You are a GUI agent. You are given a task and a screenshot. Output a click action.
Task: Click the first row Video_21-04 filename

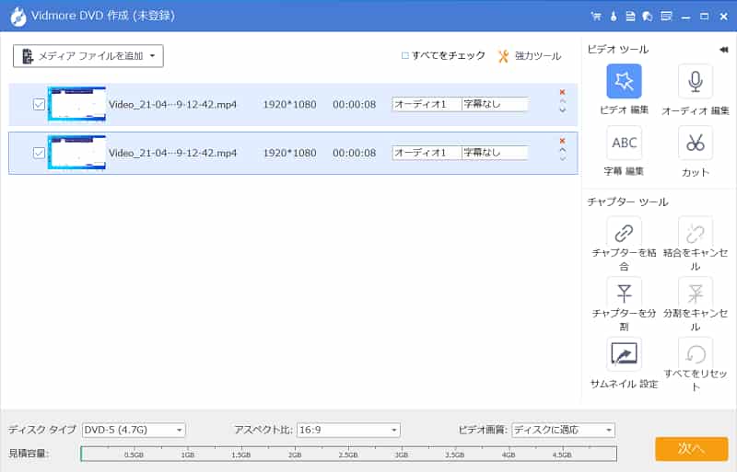click(172, 104)
